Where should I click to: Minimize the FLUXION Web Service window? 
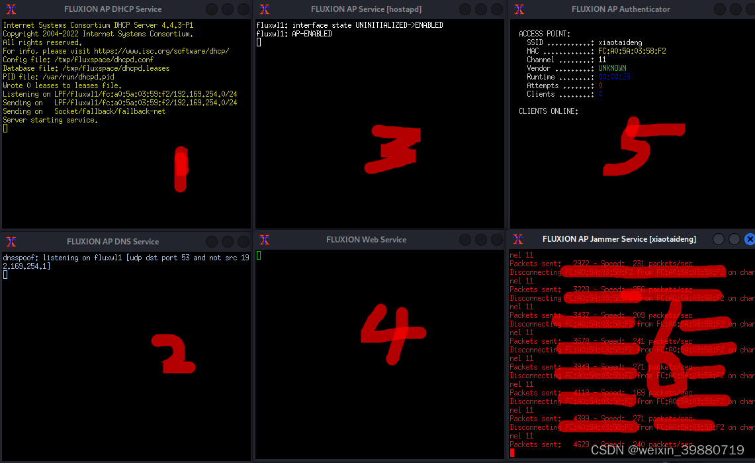coord(465,240)
